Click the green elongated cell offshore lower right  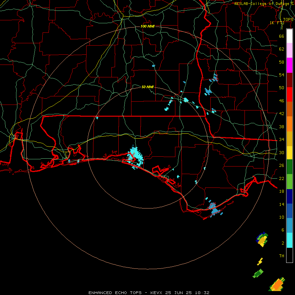[258, 273]
